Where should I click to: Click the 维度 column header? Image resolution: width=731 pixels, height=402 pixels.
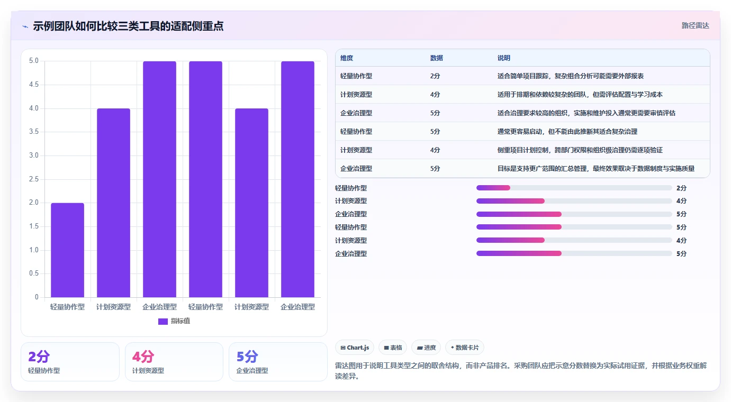pos(347,58)
